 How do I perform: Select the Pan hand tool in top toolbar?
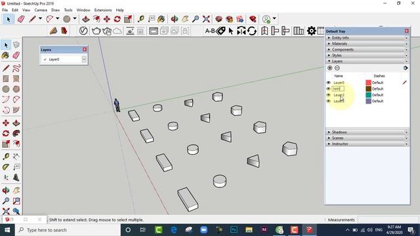click(x=185, y=19)
